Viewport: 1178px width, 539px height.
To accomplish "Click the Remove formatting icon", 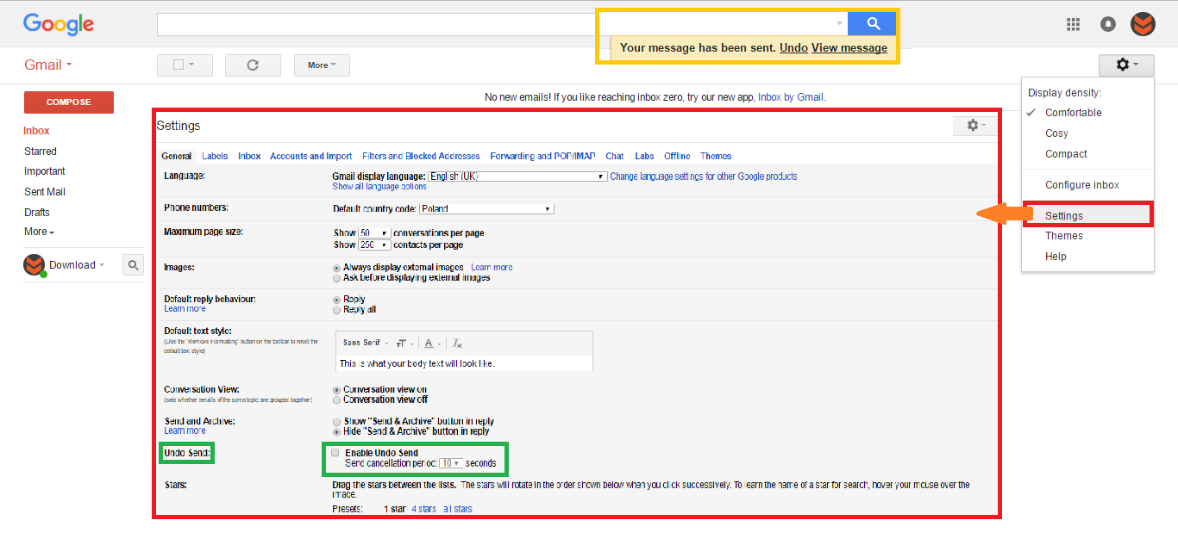I will [x=458, y=343].
